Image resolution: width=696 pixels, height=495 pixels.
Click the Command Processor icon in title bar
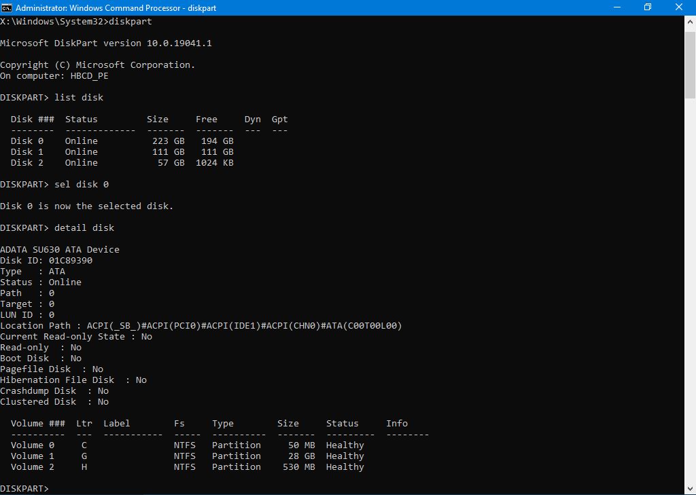click(7, 7)
